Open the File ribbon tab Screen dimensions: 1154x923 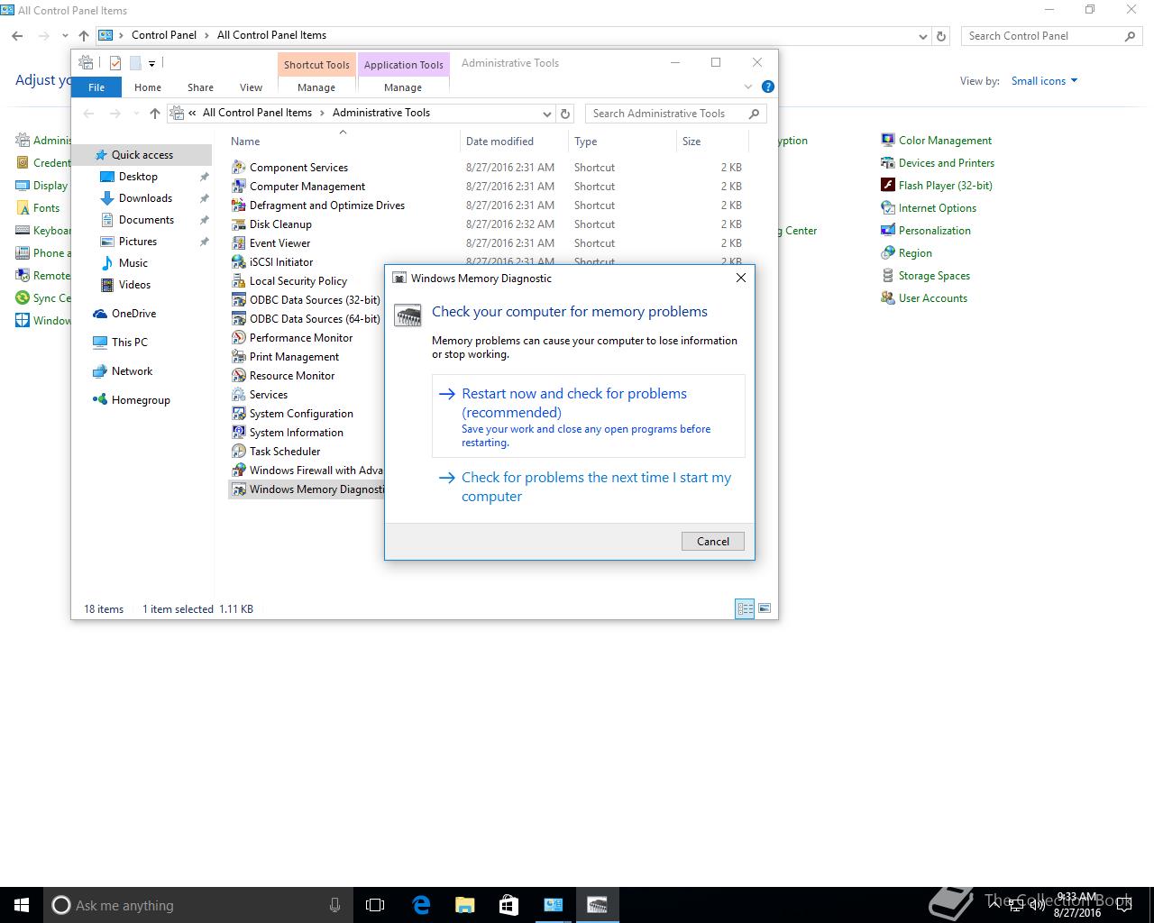pyautogui.click(x=96, y=87)
